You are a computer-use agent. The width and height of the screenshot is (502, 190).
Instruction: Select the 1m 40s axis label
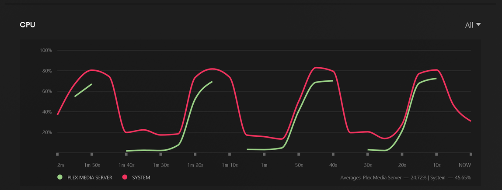point(126,166)
